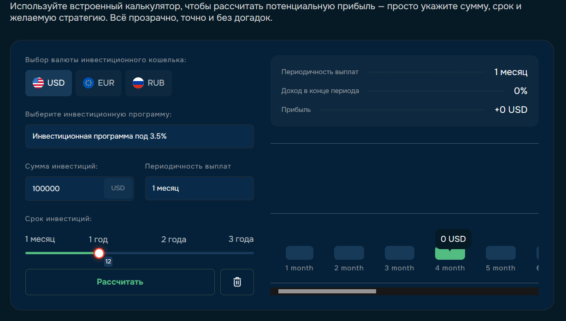Screen dimensions: 566x321
Task: Click the investment amount input field
Action: coord(65,188)
